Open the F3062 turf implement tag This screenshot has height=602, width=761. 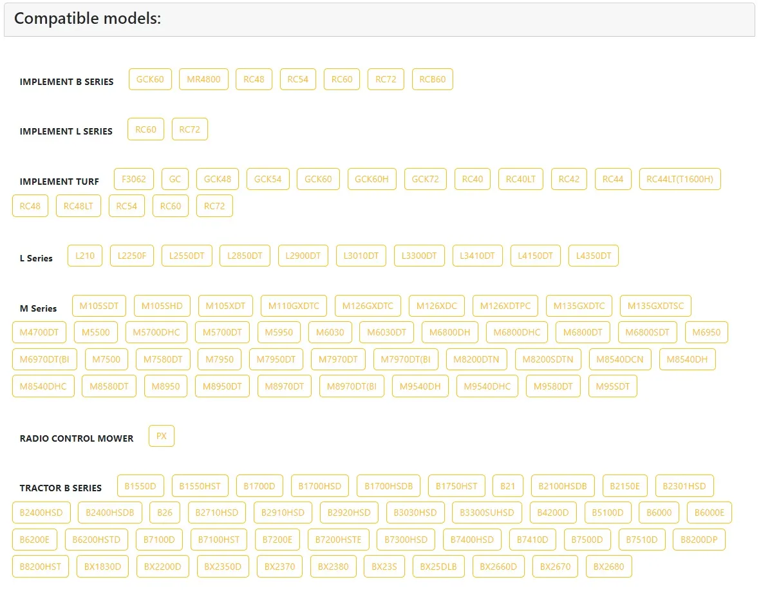point(133,179)
